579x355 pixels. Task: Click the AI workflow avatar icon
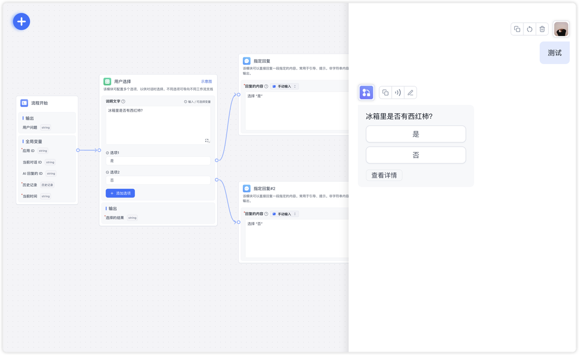coord(366,93)
